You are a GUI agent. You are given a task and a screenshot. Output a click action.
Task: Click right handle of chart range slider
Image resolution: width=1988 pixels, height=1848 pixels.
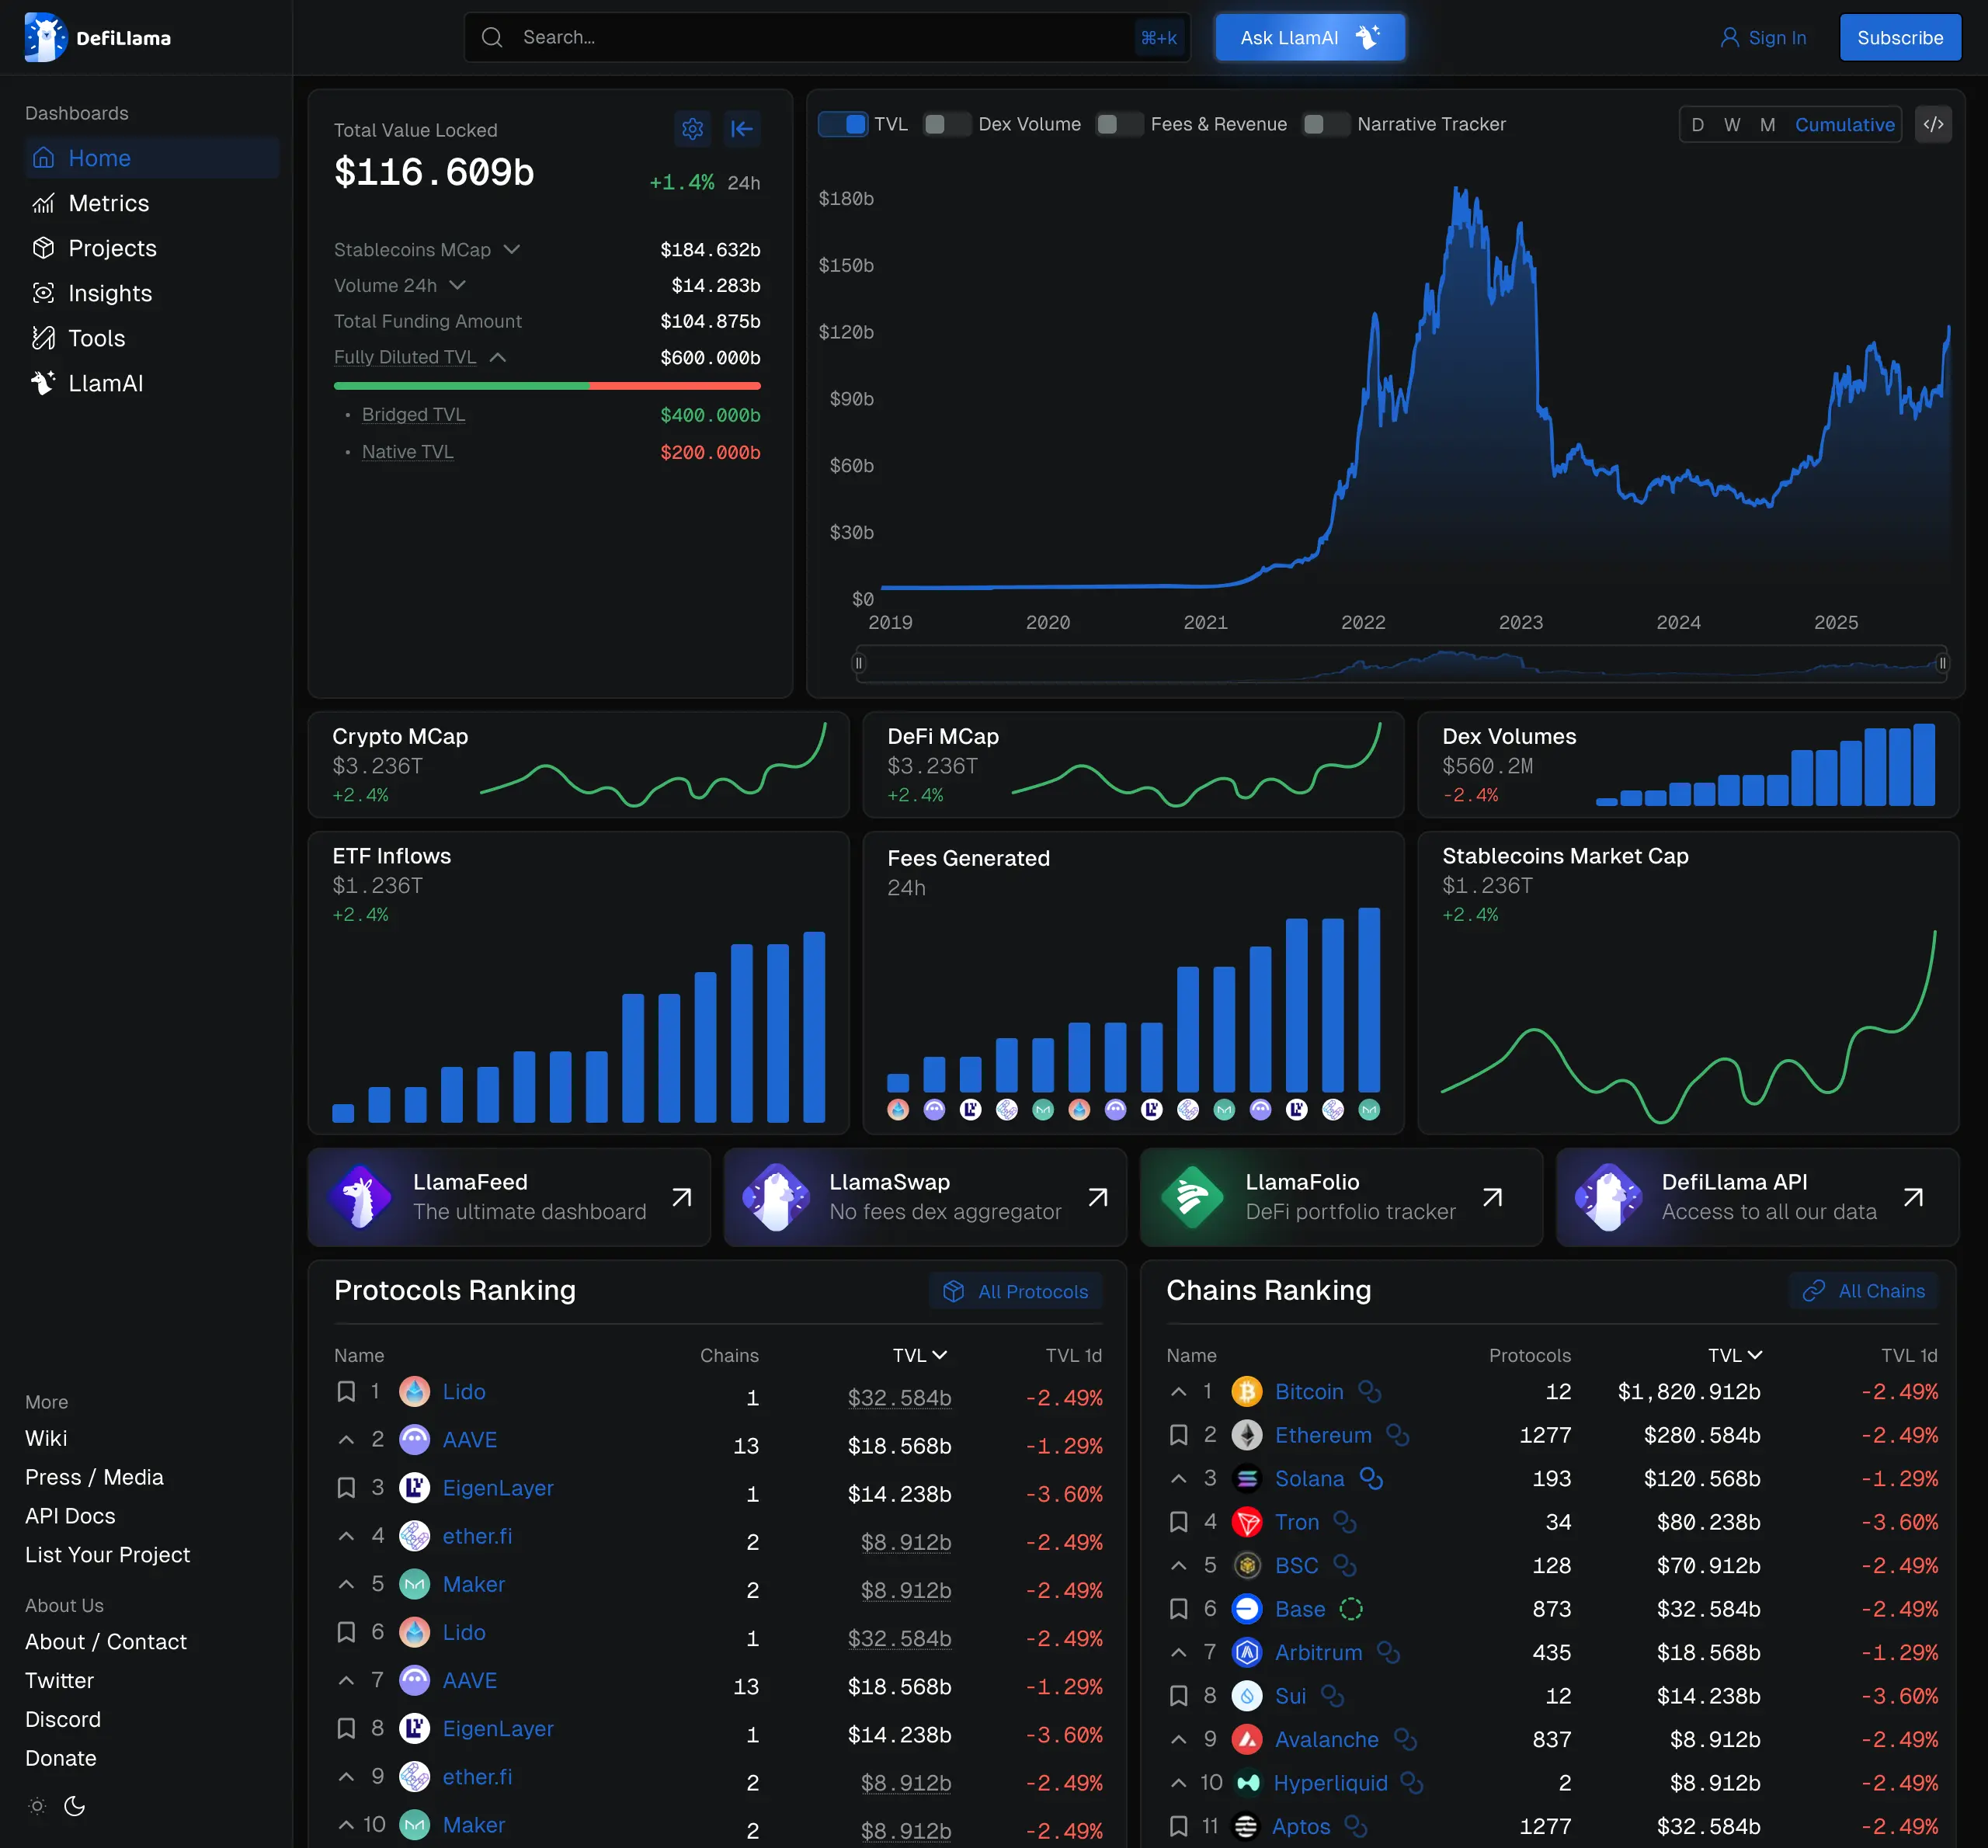[1942, 663]
